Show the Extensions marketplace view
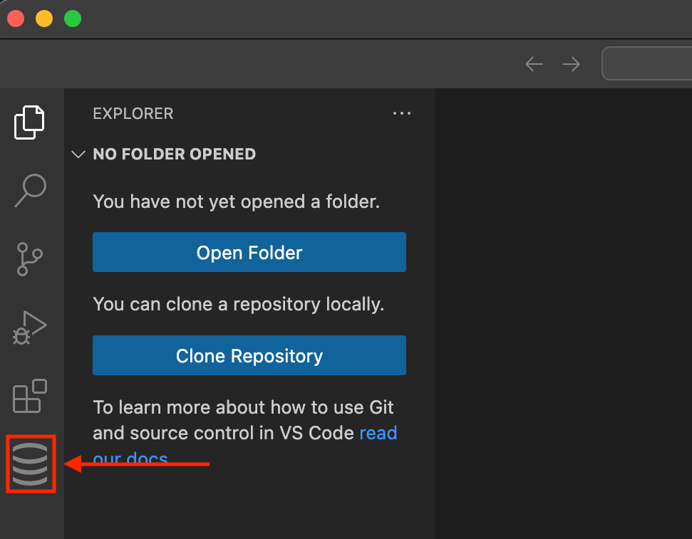 point(30,396)
